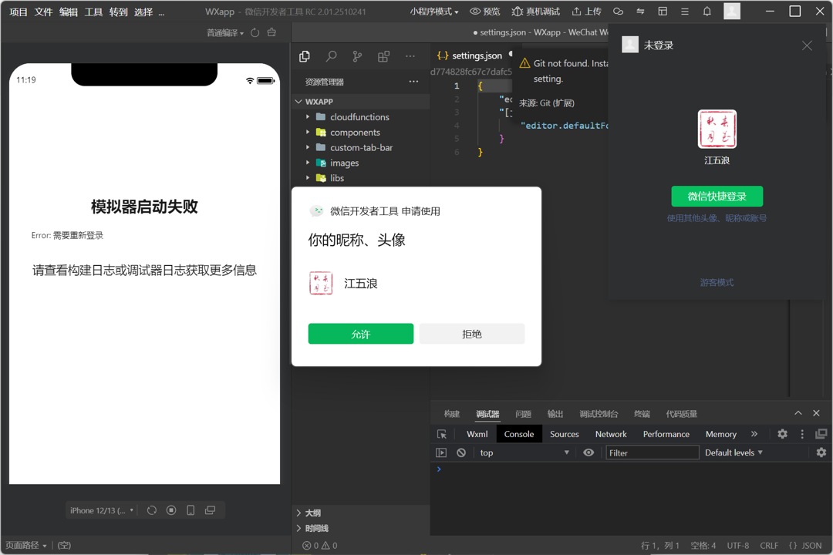833x555 pixels.
Task: Open the 小程序模式 dropdown
Action: coord(434,12)
